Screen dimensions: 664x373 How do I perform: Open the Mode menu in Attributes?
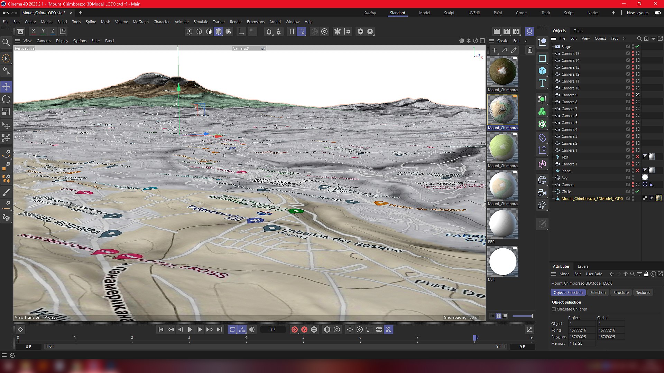tap(564, 274)
